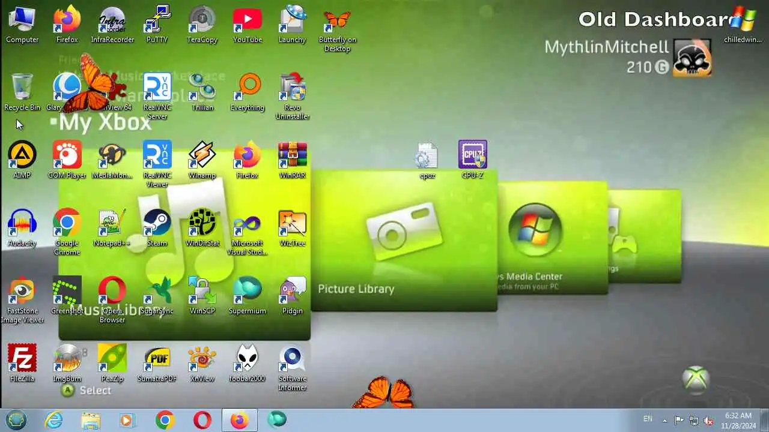Select the Microsoft Visual Studio shortcut
The height and width of the screenshot is (432, 769).
click(x=247, y=233)
